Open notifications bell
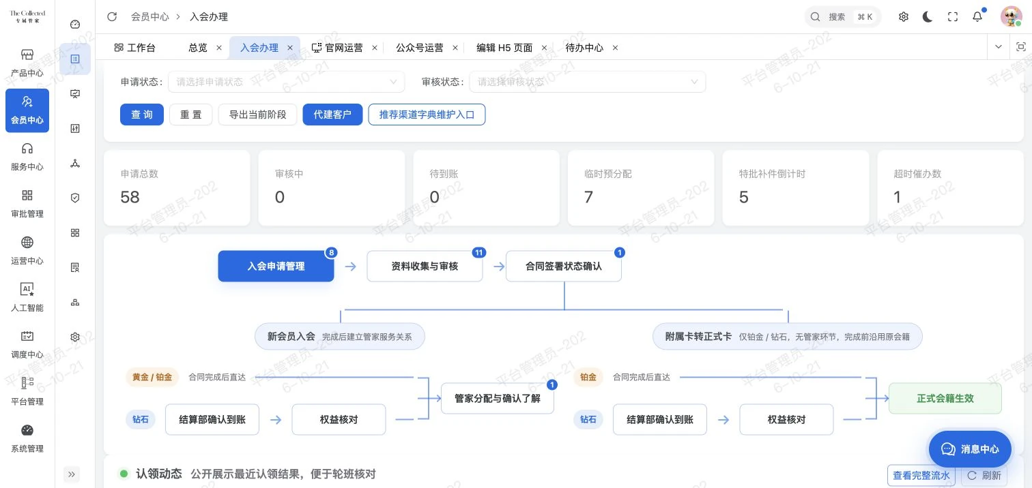Screen dimensions: 1032x488 [x=977, y=17]
